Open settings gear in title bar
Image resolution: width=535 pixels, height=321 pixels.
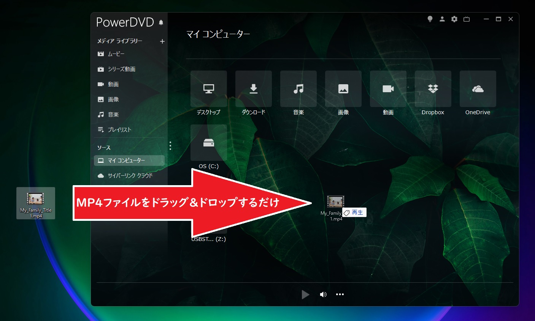454,19
